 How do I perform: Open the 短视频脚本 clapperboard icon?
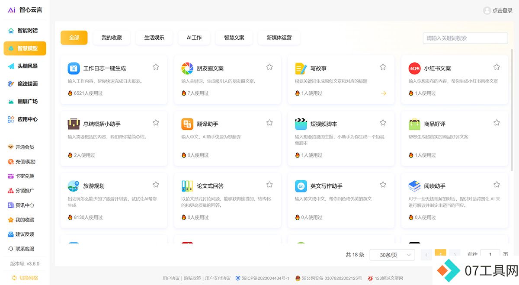(x=301, y=124)
